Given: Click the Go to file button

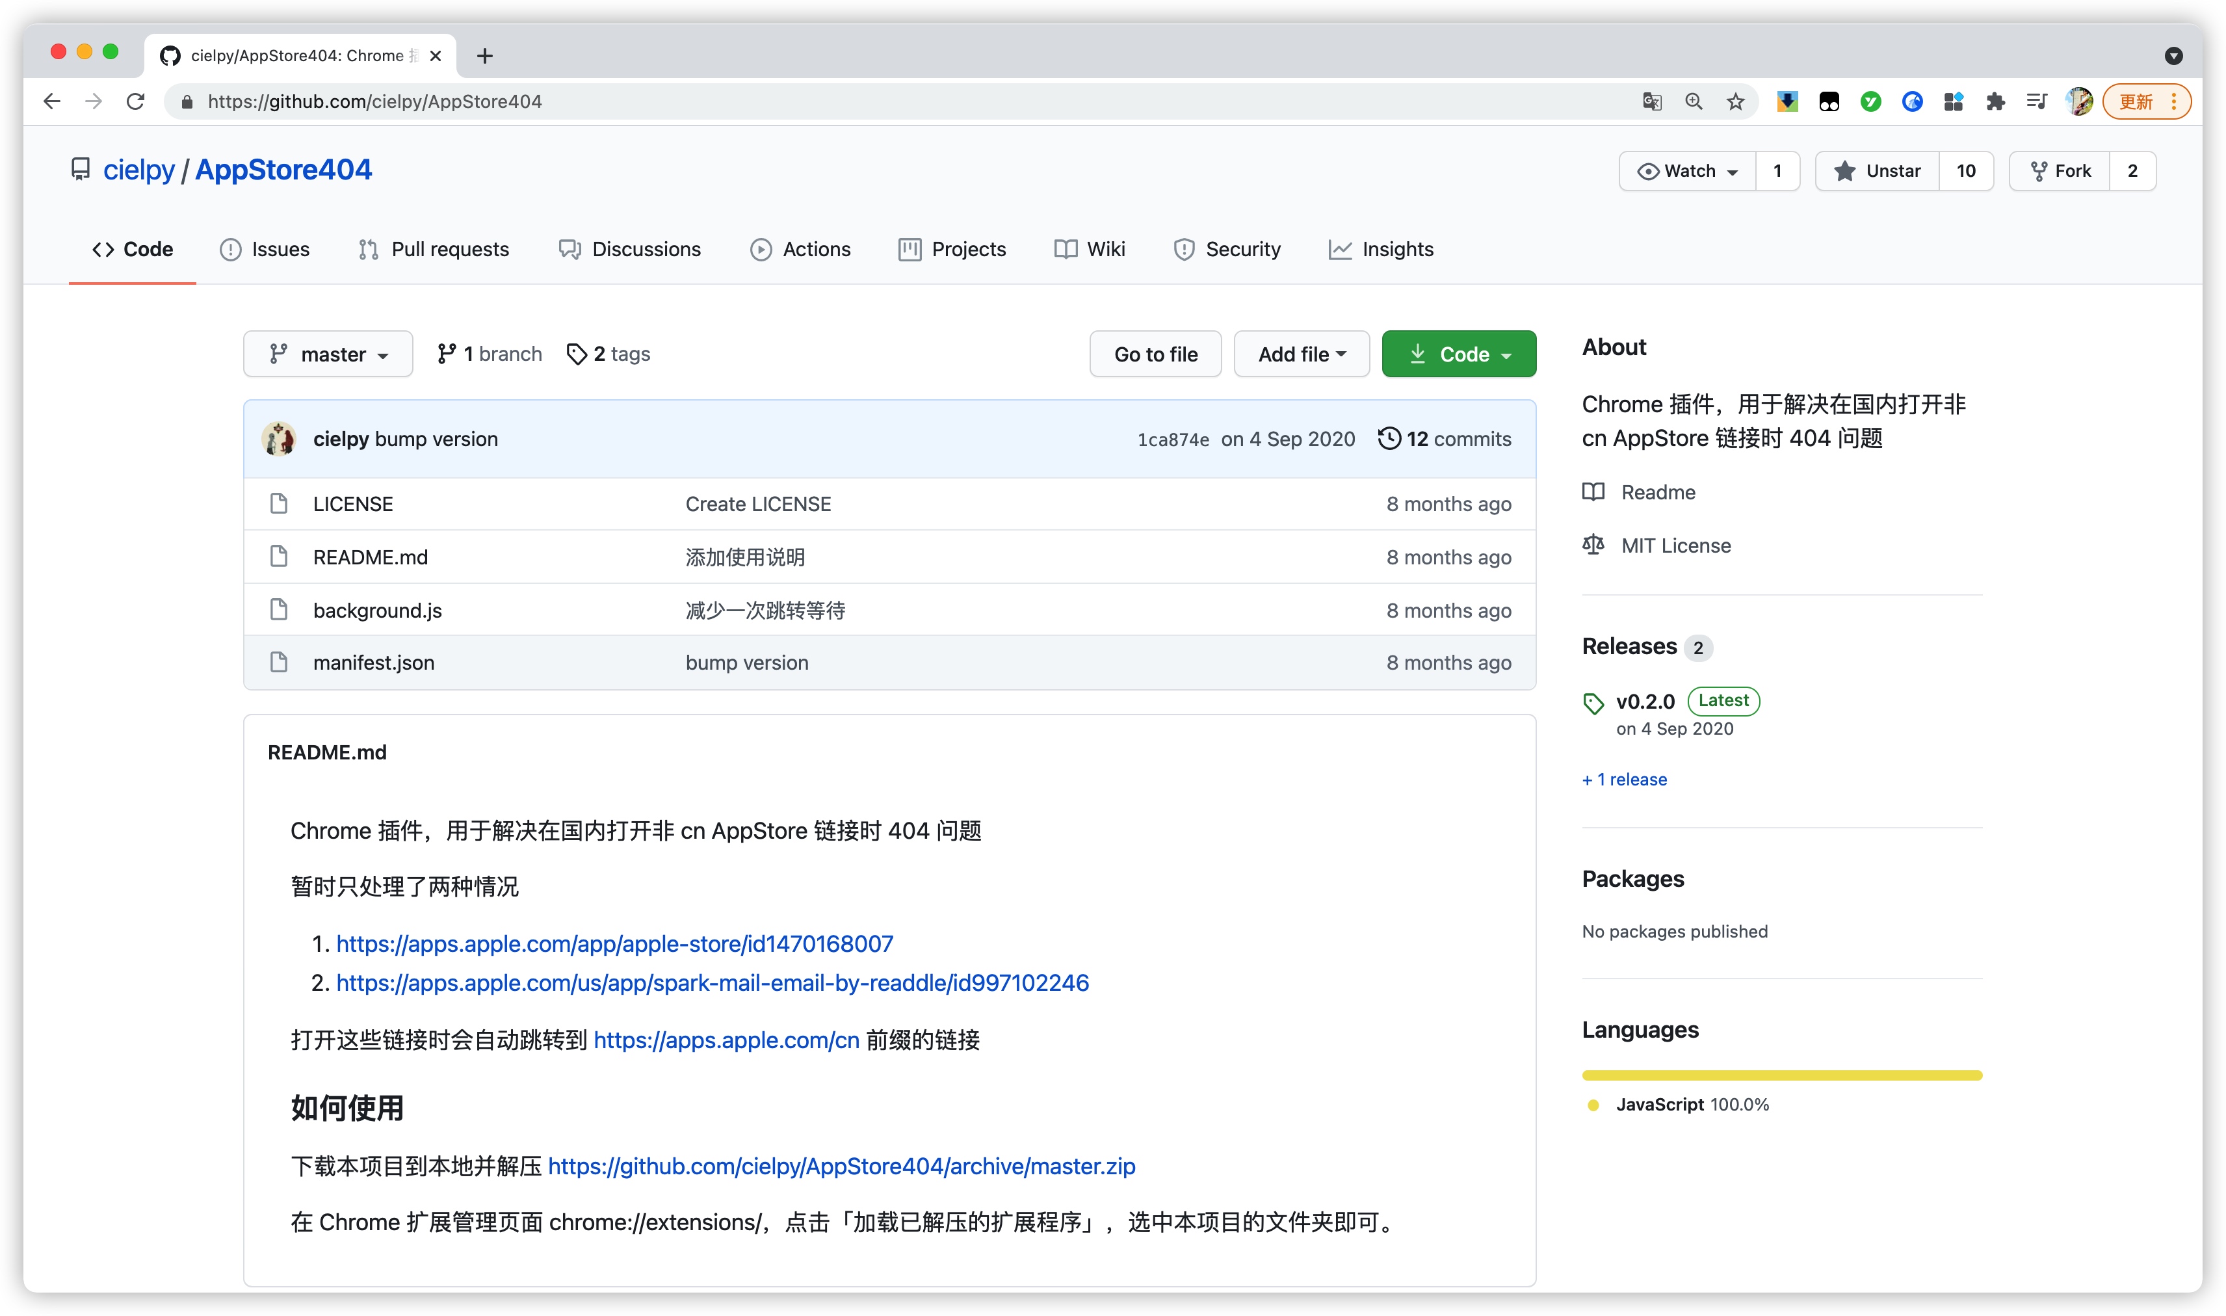Looking at the screenshot, I should (x=1155, y=354).
